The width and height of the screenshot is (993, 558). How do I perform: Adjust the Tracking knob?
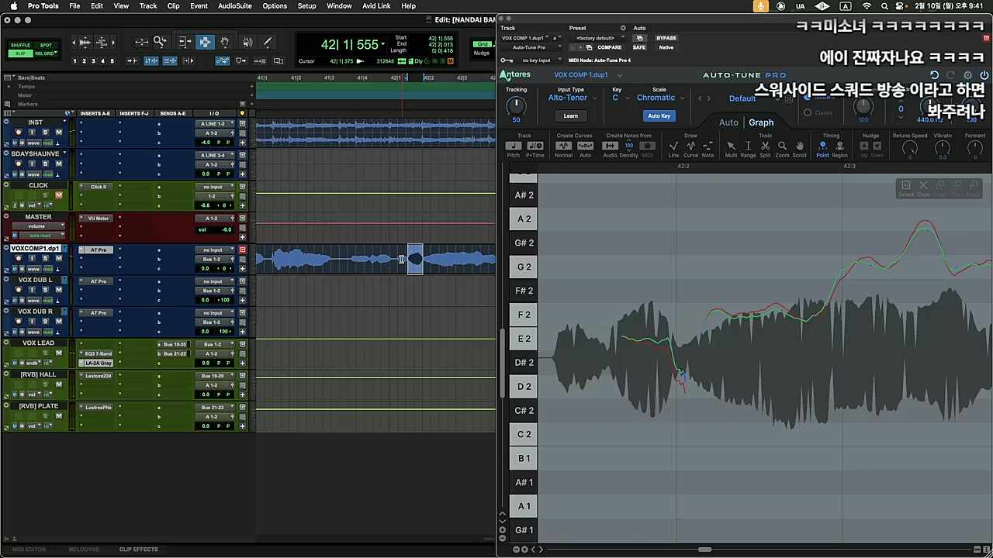pos(516,106)
